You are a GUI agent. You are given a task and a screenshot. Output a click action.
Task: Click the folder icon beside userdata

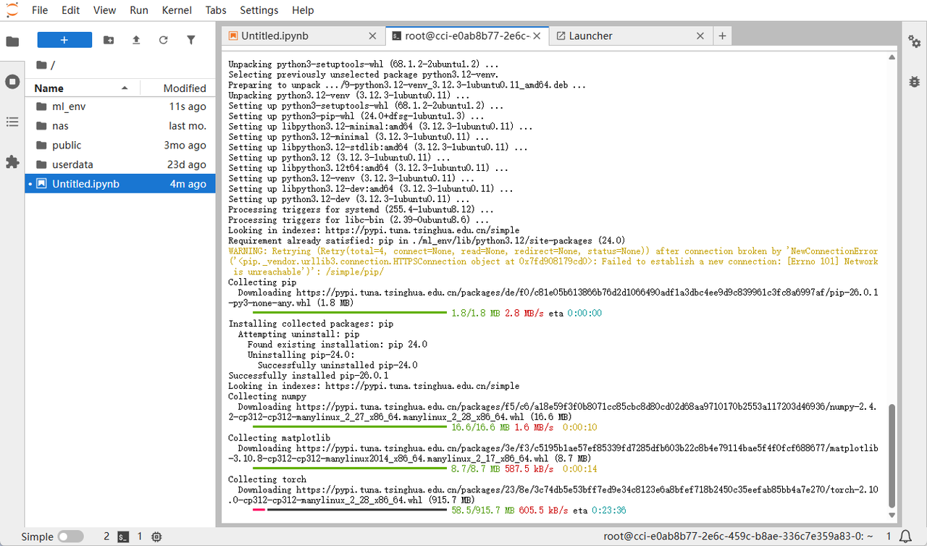(x=41, y=165)
